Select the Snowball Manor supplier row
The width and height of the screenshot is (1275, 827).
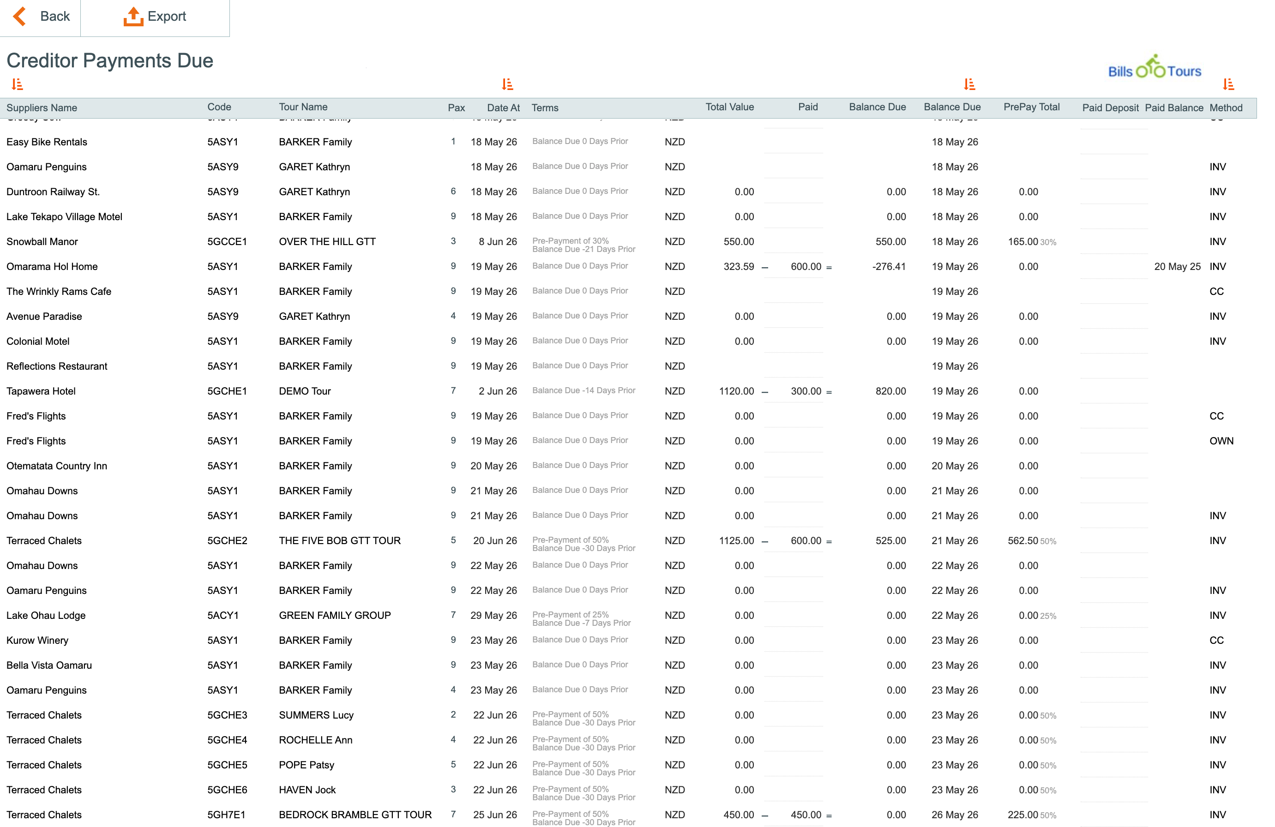[x=42, y=241]
